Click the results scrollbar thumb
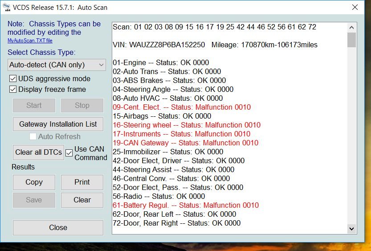This screenshot has width=371, height=251. [x=351, y=40]
